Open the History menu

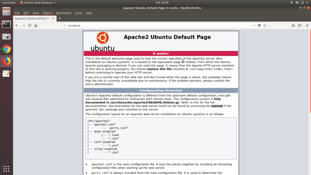[x=48, y=13]
